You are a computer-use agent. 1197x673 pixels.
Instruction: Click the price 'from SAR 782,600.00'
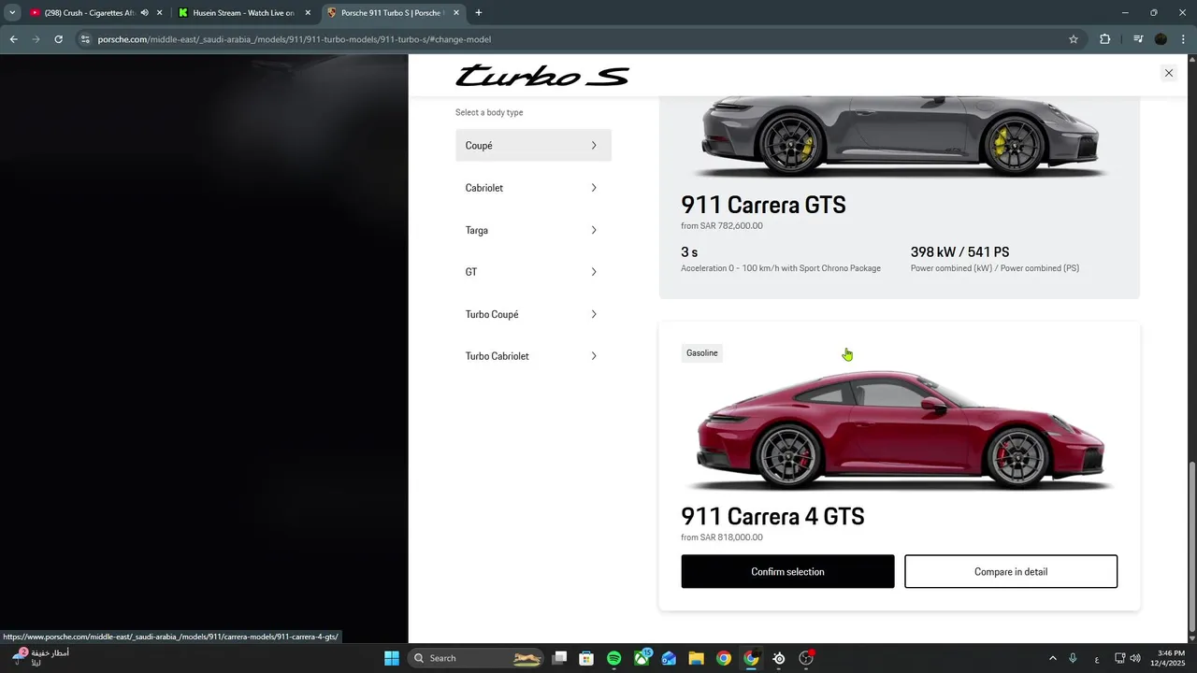point(722,226)
